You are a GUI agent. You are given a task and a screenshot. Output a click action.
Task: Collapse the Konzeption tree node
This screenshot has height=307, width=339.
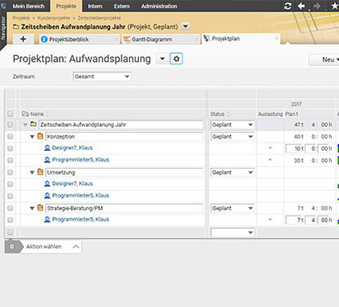click(32, 137)
